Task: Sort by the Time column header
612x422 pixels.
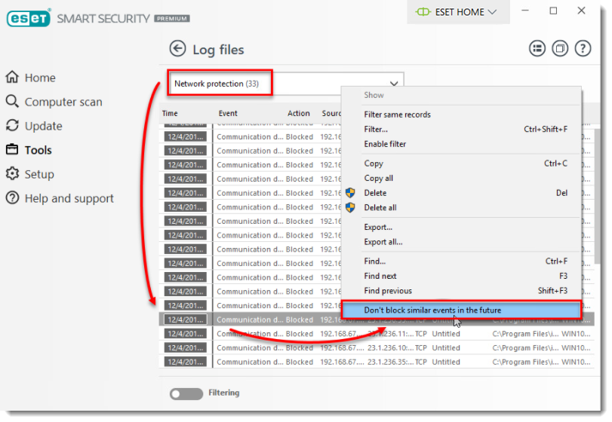Action: (170, 113)
